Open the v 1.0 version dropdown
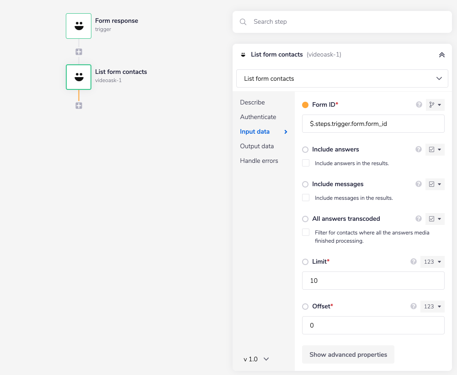This screenshot has width=457, height=375. 256,359
